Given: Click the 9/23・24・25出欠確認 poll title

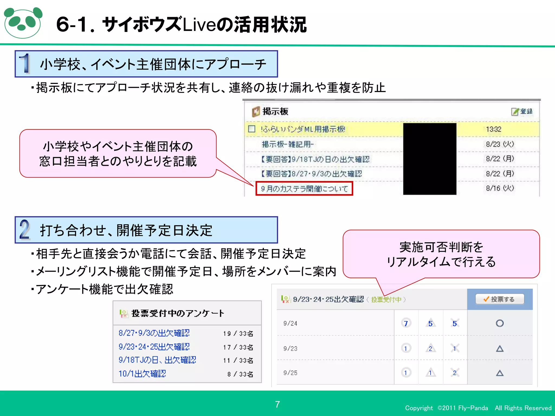Looking at the screenshot, I should click(328, 299).
